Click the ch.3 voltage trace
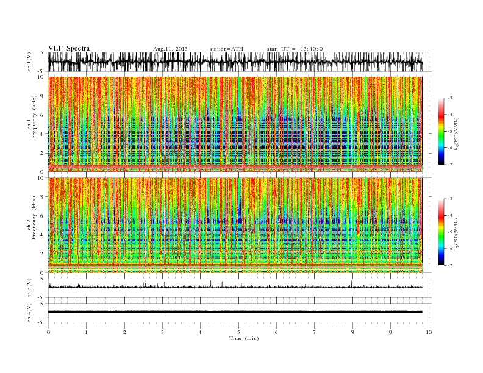 [235, 286]
